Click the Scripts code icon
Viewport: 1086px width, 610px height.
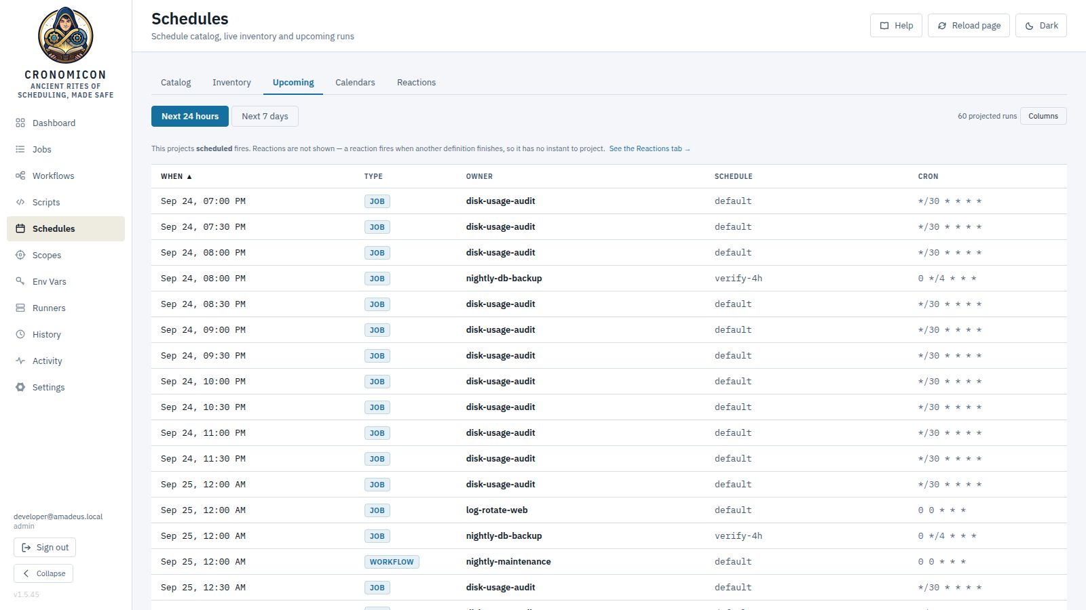click(x=20, y=202)
